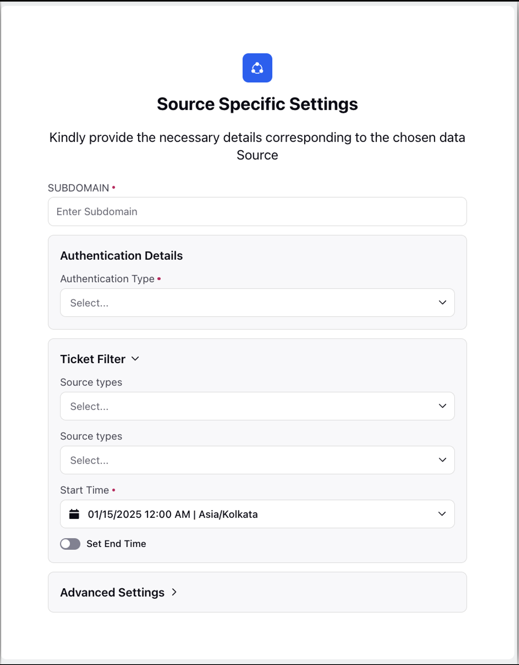The image size is (519, 665).
Task: Click the Authentication Details heading
Action: click(x=121, y=255)
